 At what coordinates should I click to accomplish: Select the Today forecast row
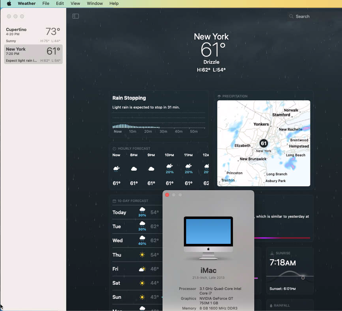tap(138, 212)
